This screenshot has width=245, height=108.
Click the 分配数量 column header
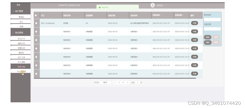[96, 15]
